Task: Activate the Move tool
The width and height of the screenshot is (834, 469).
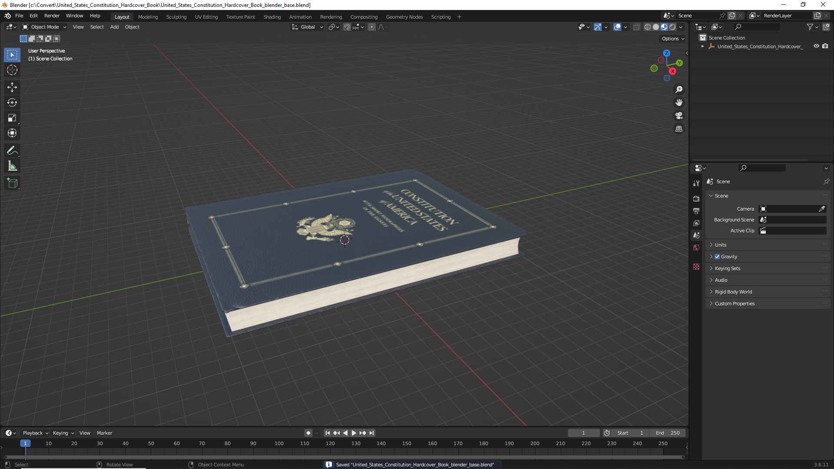Action: coord(12,87)
